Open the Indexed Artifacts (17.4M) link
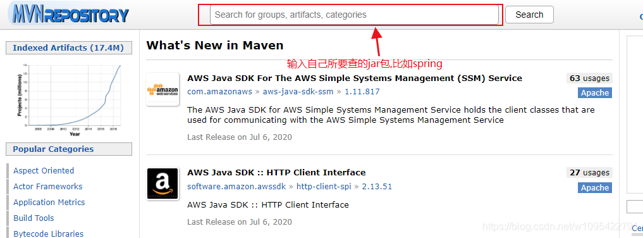 click(68, 47)
